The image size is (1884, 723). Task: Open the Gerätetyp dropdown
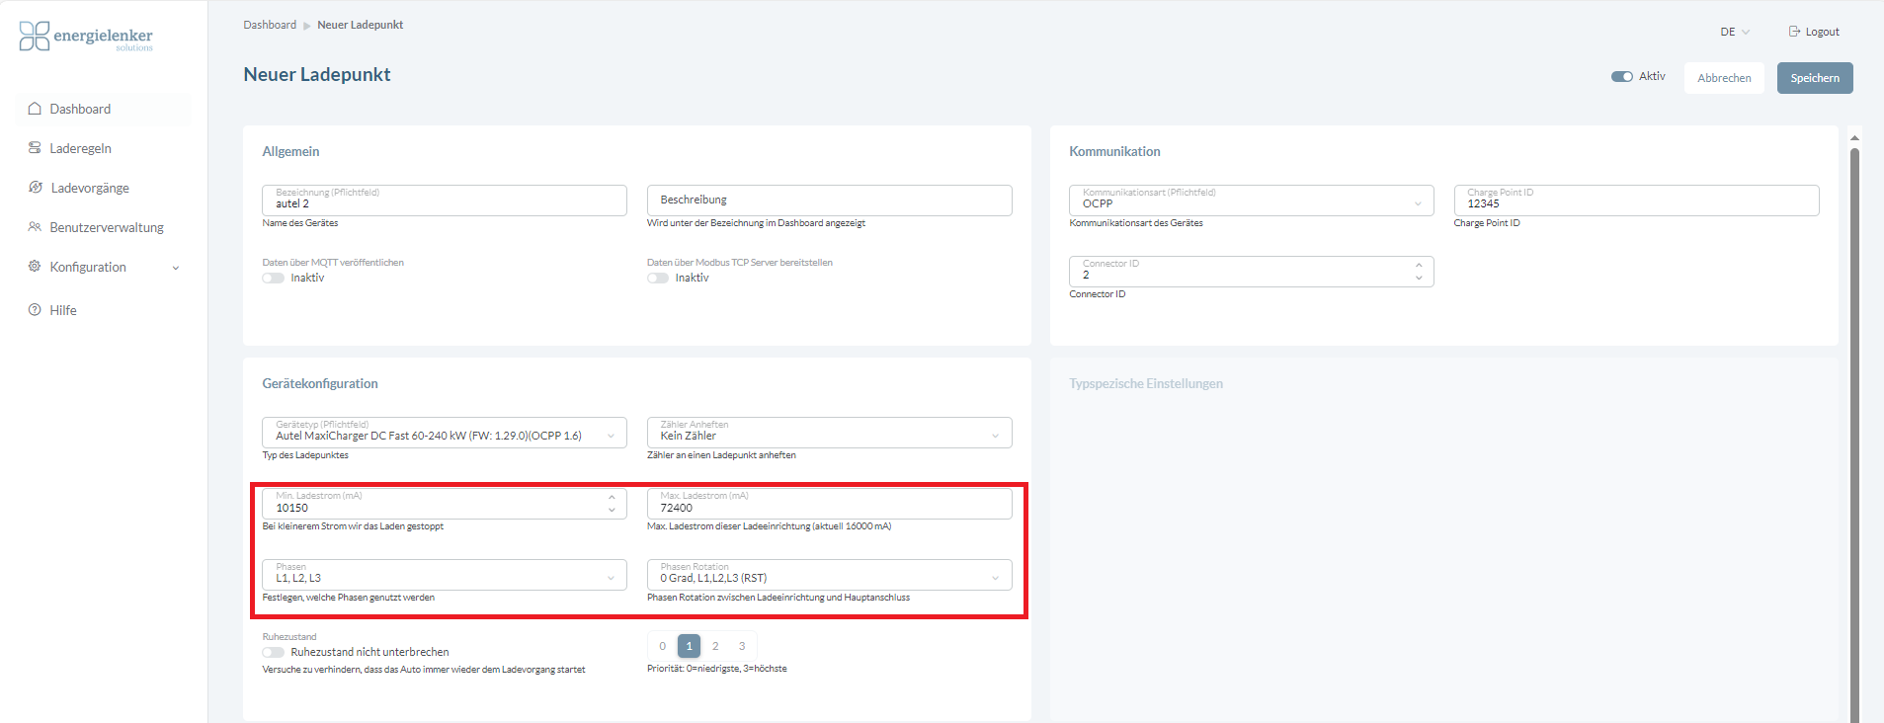(444, 433)
